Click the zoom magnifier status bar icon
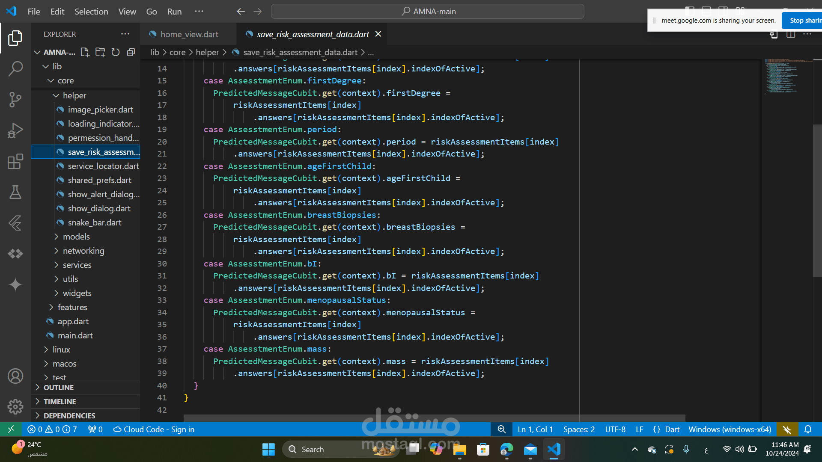This screenshot has height=462, width=822. coord(501,429)
